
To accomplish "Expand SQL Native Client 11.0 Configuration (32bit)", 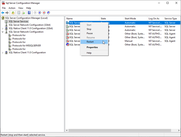I will [x=2, y=28].
